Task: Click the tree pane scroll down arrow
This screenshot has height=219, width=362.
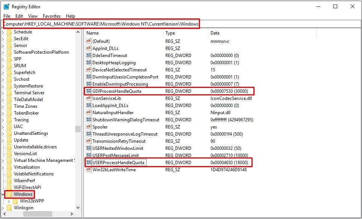Action: [78, 207]
